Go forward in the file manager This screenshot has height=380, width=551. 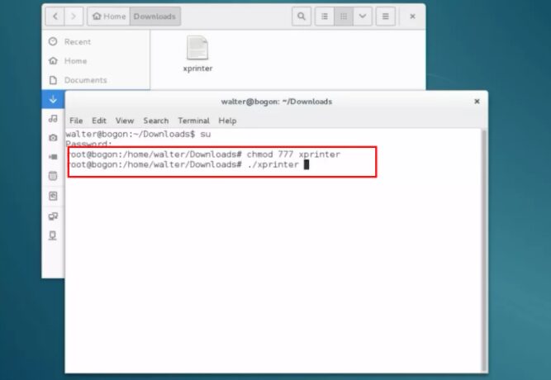(74, 17)
